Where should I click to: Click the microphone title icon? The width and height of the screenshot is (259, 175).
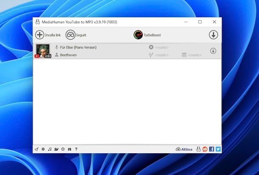[x=56, y=47]
